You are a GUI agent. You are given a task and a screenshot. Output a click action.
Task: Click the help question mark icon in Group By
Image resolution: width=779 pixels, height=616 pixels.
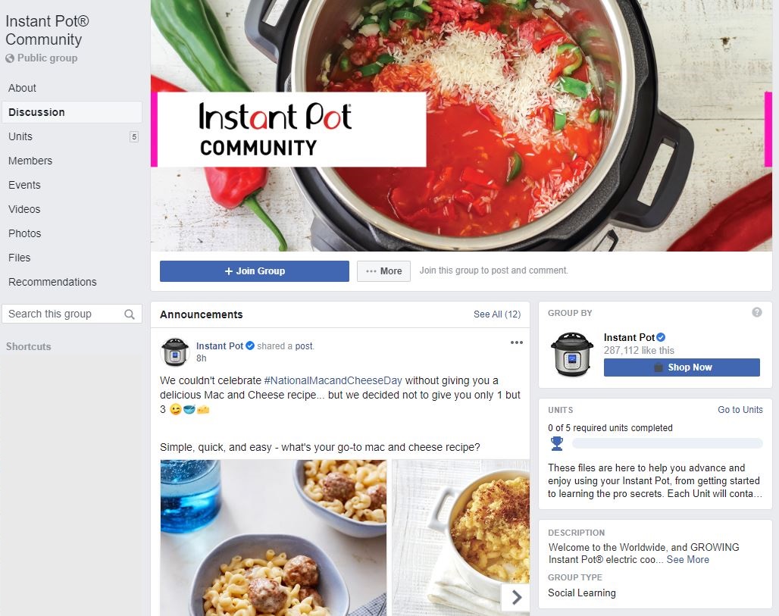(x=756, y=312)
